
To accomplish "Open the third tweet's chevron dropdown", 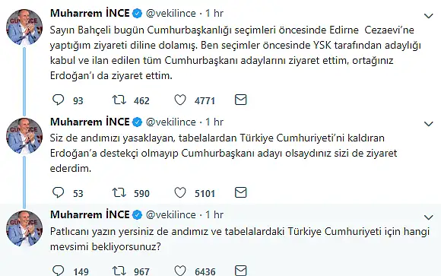I will (x=428, y=217).
